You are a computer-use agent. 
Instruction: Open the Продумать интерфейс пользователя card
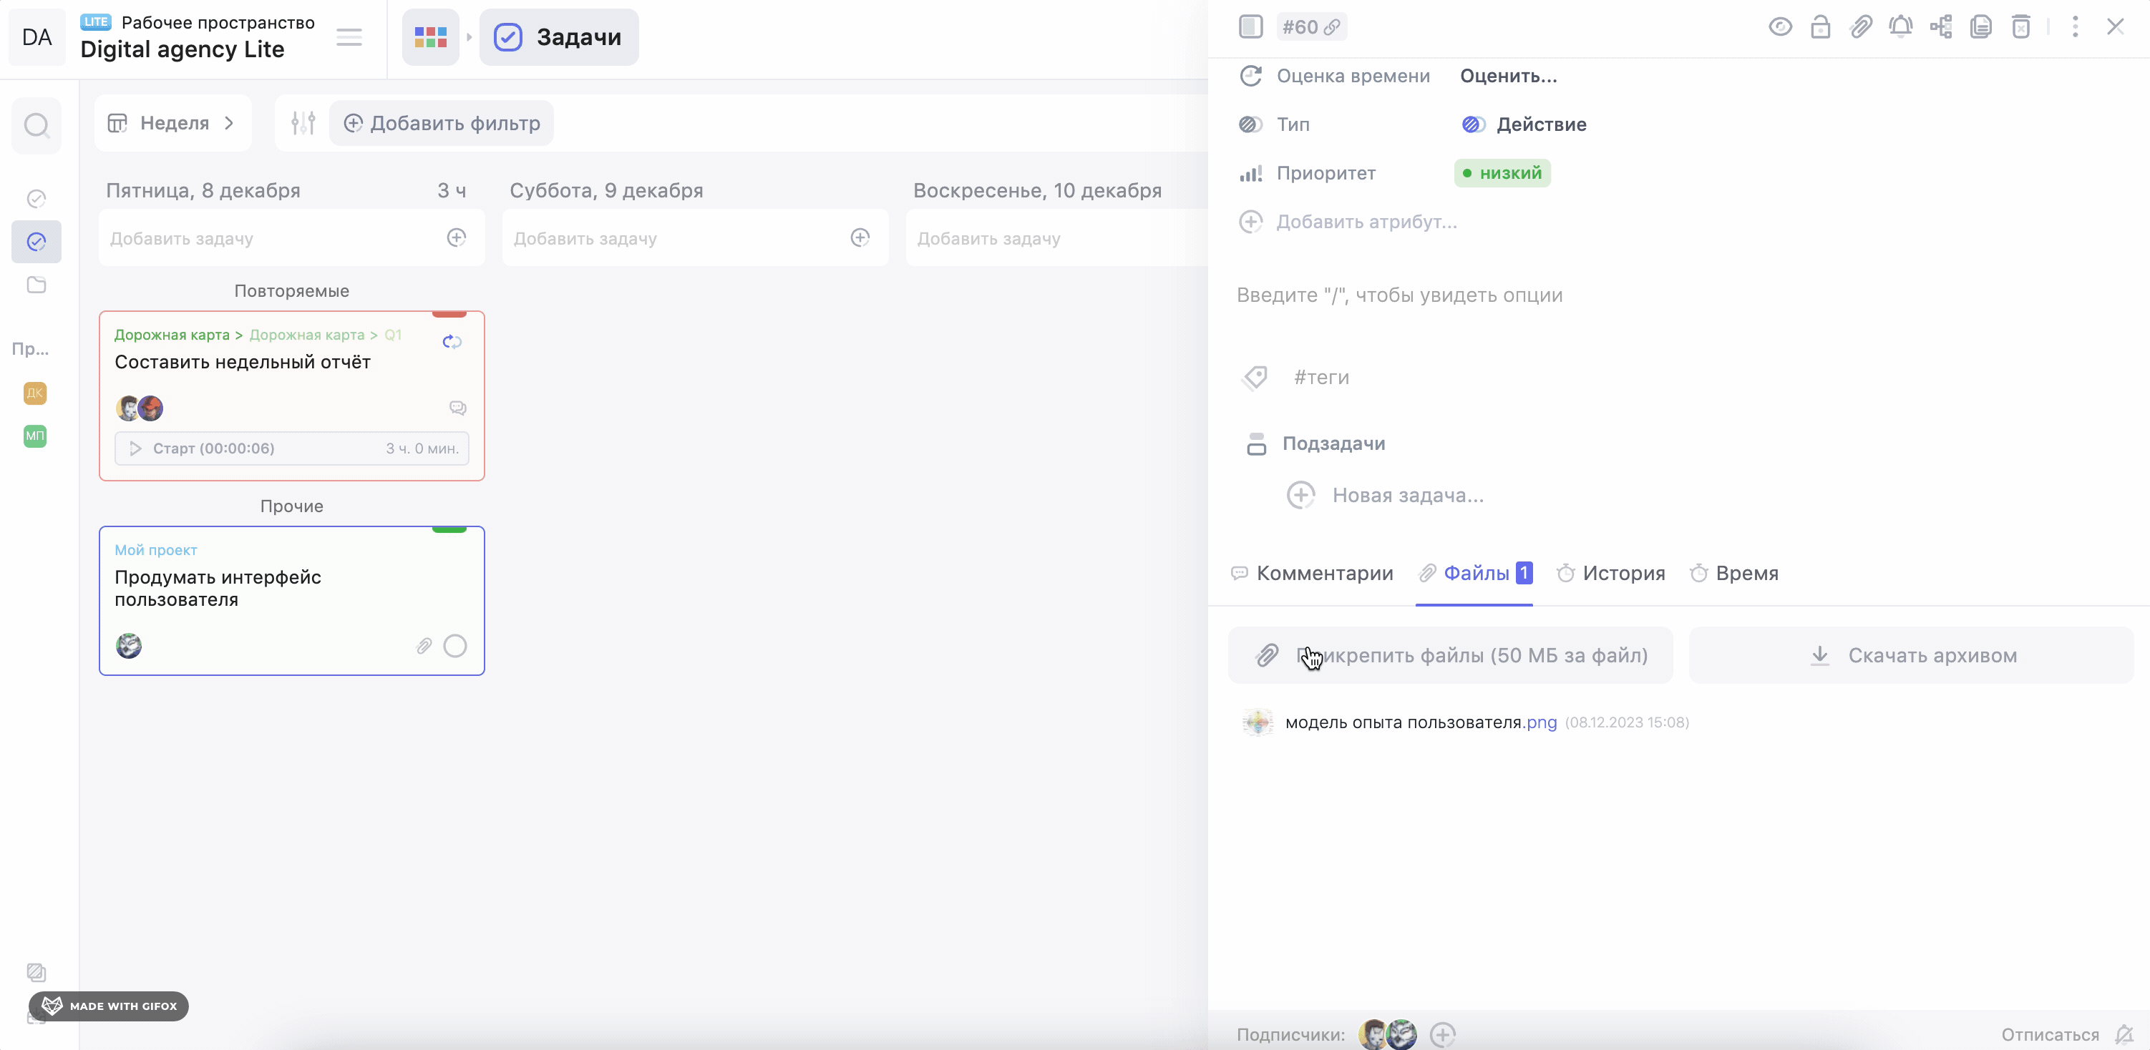tap(291, 601)
